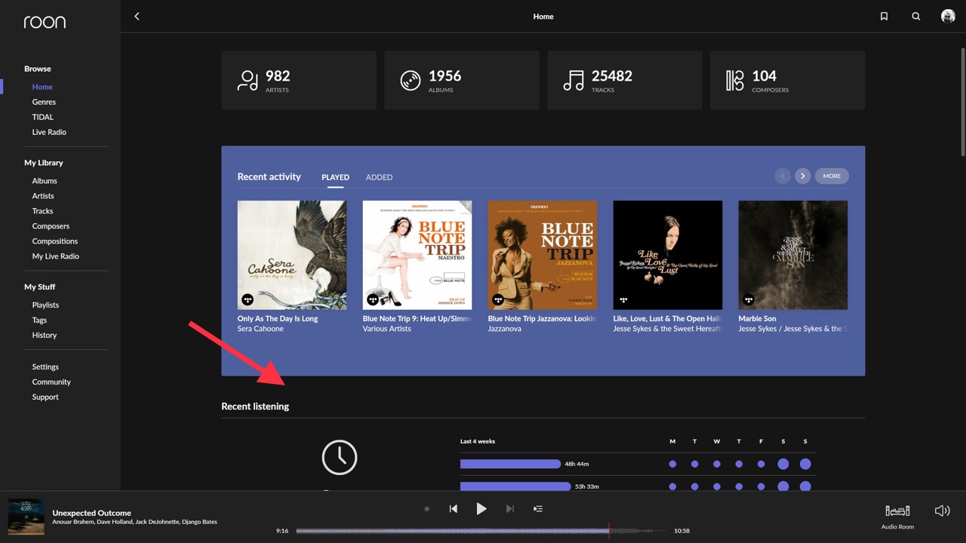Open the Blue Note Trip Jazzanova album cover
The width and height of the screenshot is (966, 543).
click(x=543, y=255)
